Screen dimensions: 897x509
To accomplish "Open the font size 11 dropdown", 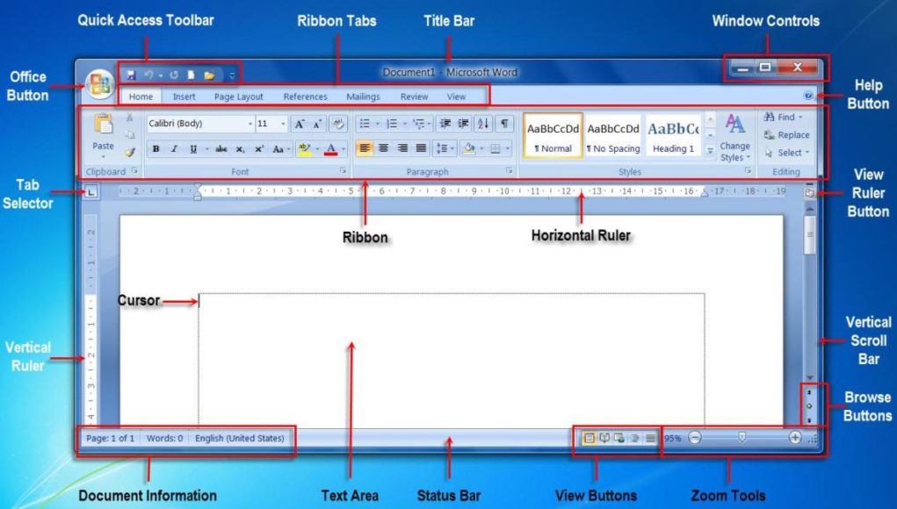I will pyautogui.click(x=283, y=124).
